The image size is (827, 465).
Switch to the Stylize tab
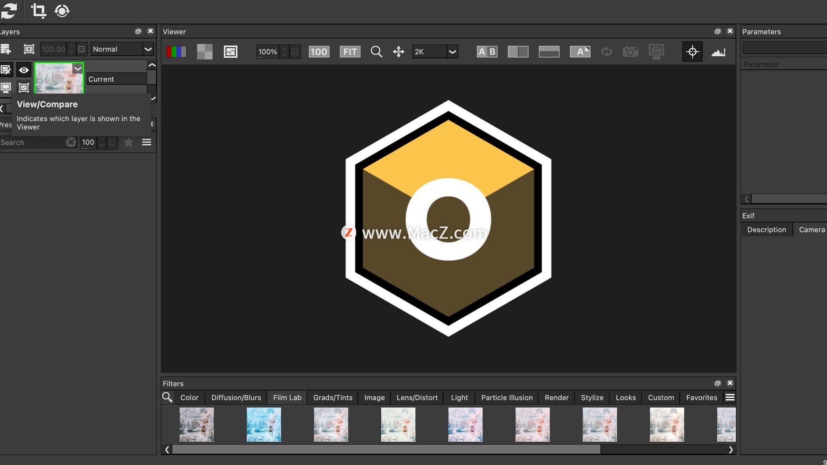(x=592, y=397)
